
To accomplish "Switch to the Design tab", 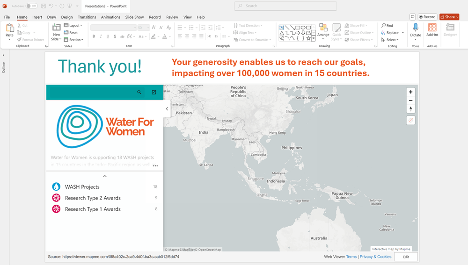I will point(67,17).
